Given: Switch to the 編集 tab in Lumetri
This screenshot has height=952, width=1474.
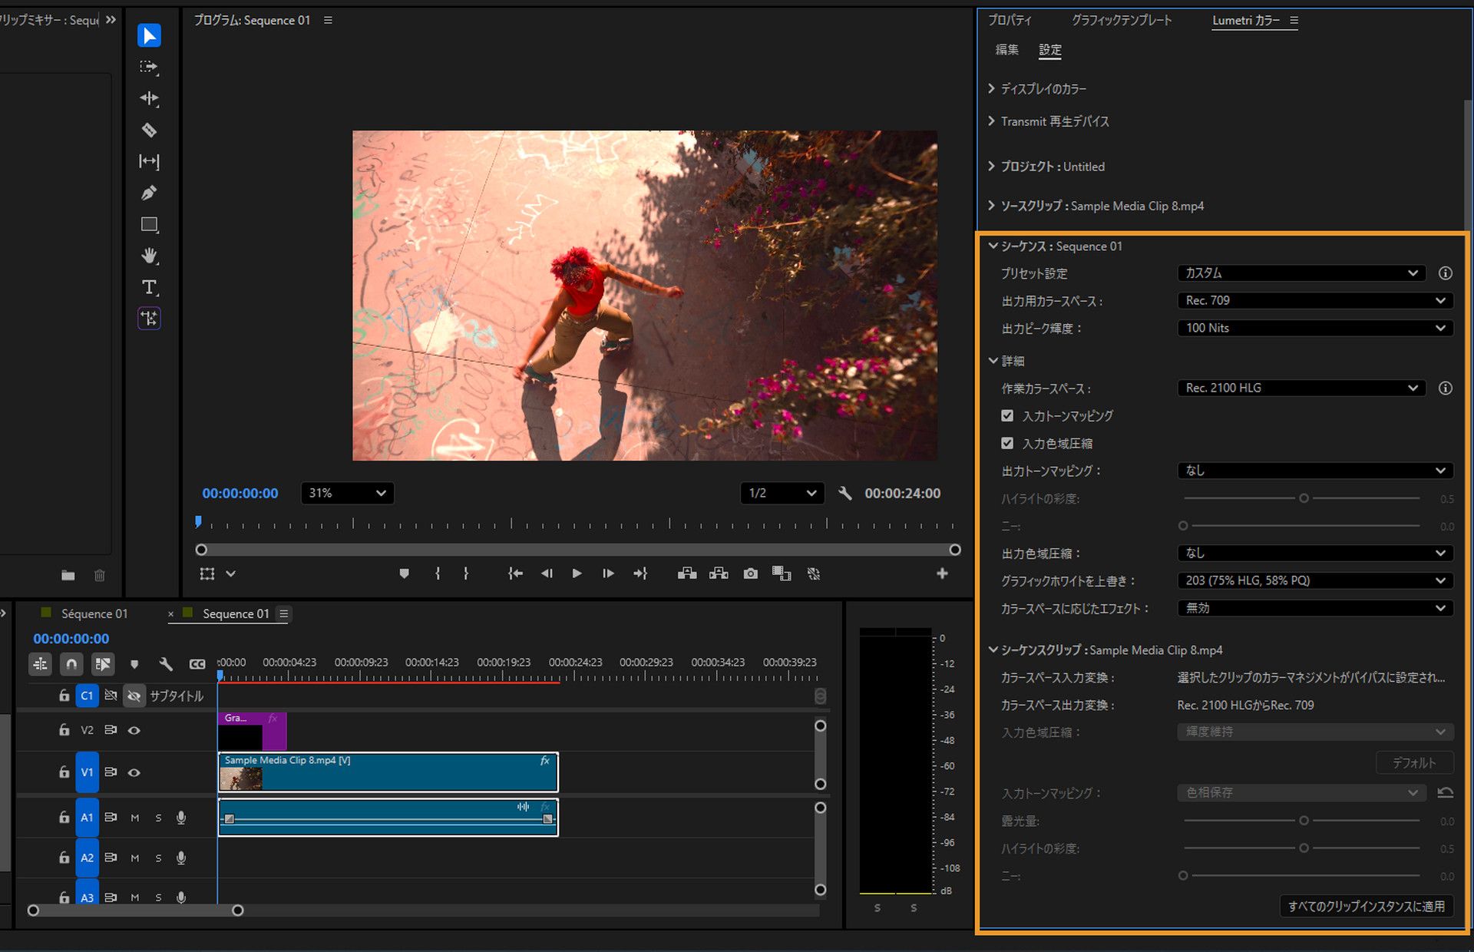Looking at the screenshot, I should 1006,49.
